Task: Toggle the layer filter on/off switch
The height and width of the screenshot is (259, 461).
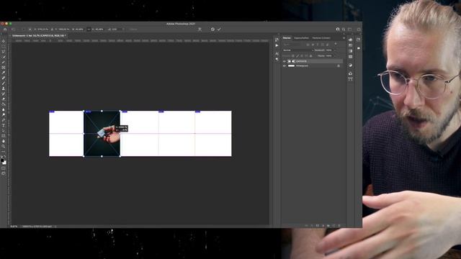Action: click(x=336, y=45)
